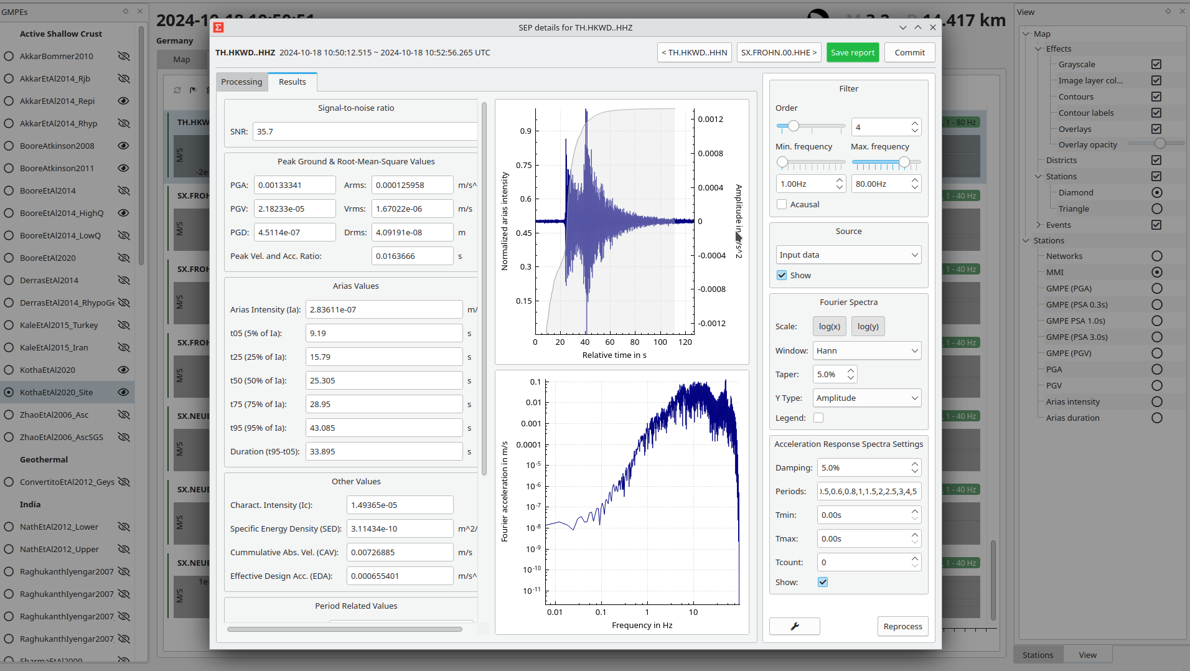This screenshot has height=671, width=1190.
Task: Close the View panel with X icon
Action: point(1182,11)
